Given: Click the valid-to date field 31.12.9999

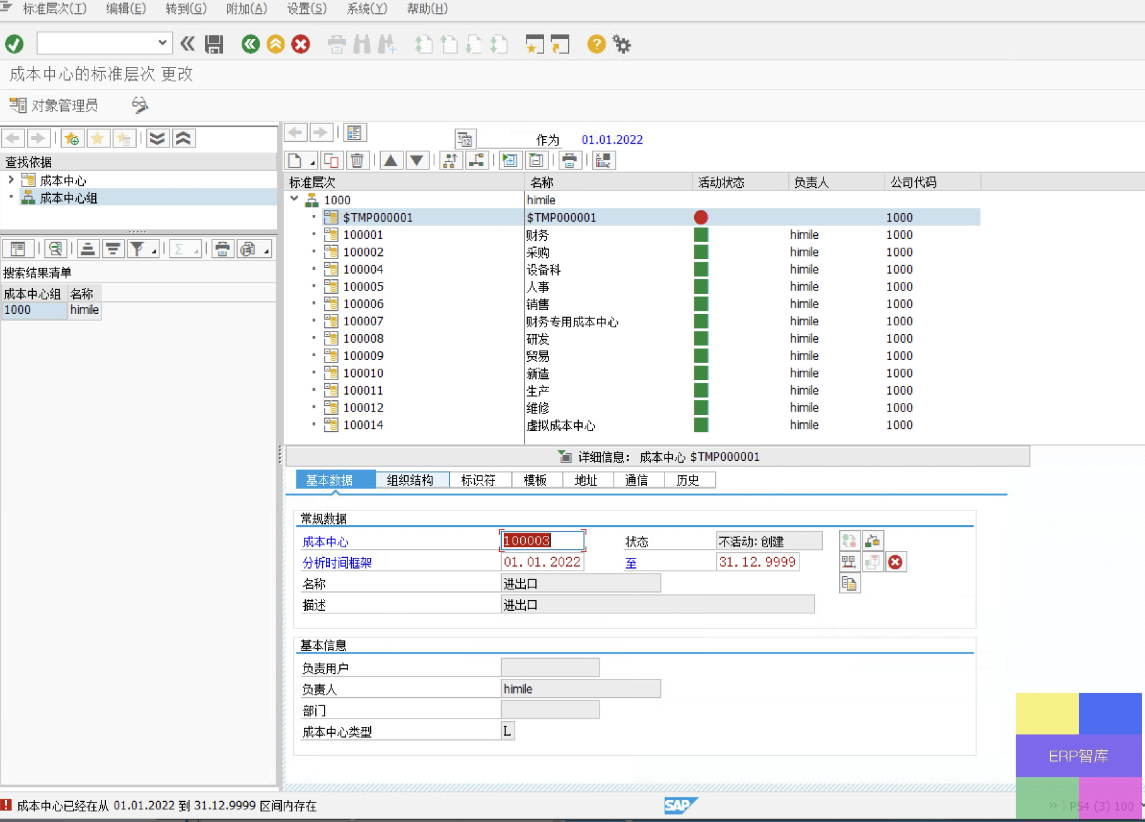Looking at the screenshot, I should point(758,562).
